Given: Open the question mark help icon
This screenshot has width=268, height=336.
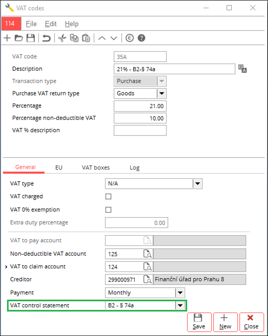Looking at the screenshot, I should [x=141, y=38].
